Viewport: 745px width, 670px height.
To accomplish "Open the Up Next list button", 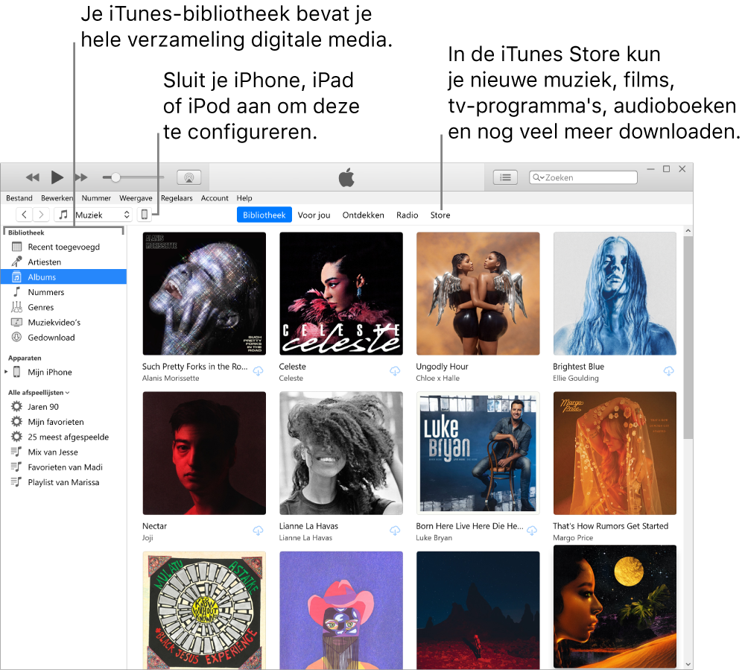I will point(506,177).
